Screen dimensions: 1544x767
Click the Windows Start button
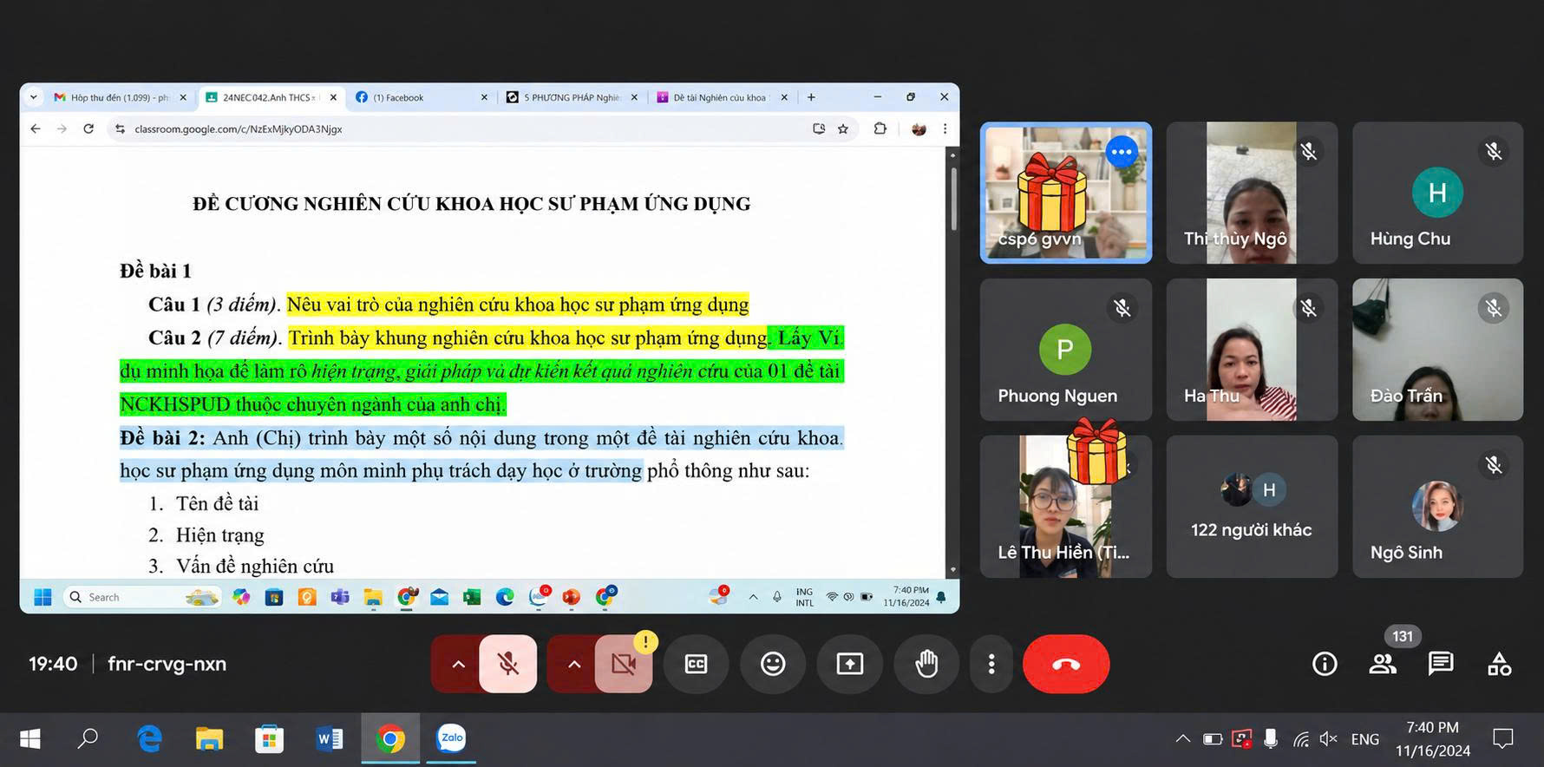(x=30, y=738)
